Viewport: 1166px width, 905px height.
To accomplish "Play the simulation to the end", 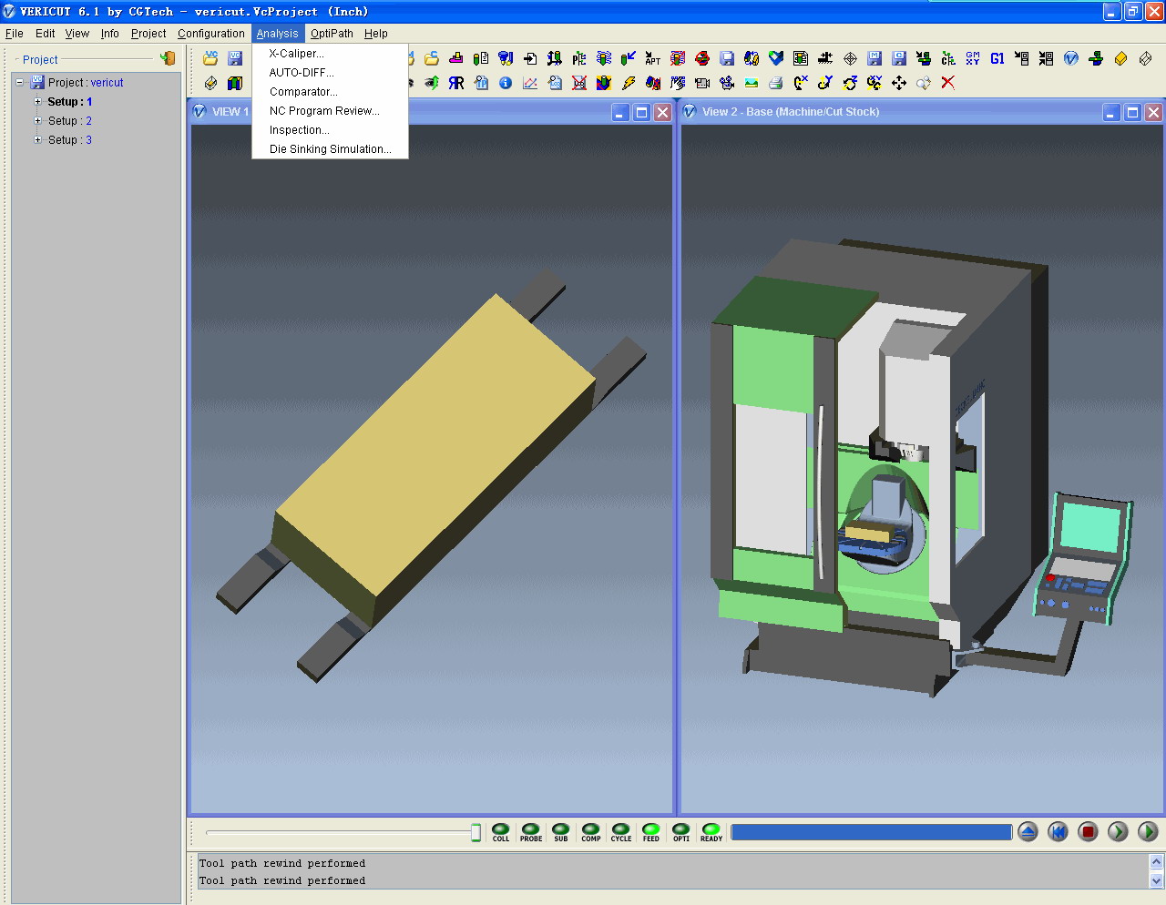I will [1148, 831].
